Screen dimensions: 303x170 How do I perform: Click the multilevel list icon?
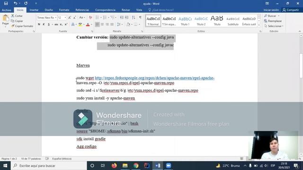[113, 17]
